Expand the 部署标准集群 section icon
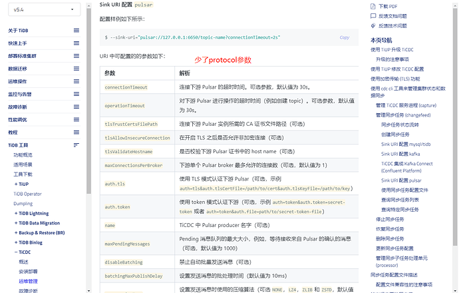Viewport: 459px width, 293px height. click(76, 56)
